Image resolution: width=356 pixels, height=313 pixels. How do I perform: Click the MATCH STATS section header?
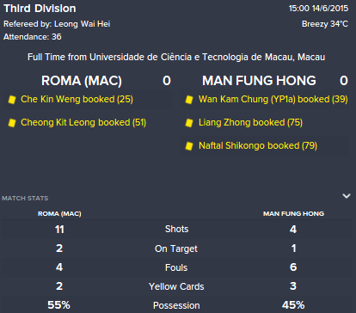tap(25, 198)
